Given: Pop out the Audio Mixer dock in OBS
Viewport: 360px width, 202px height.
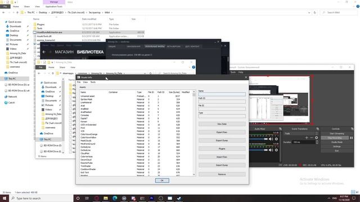Looking at the screenshot, I should [280, 129].
